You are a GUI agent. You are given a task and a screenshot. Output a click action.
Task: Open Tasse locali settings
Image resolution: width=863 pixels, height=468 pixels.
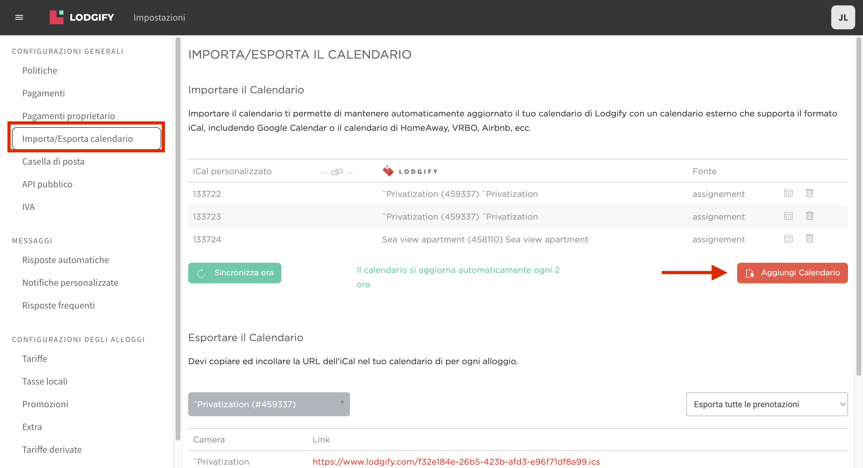(x=45, y=381)
